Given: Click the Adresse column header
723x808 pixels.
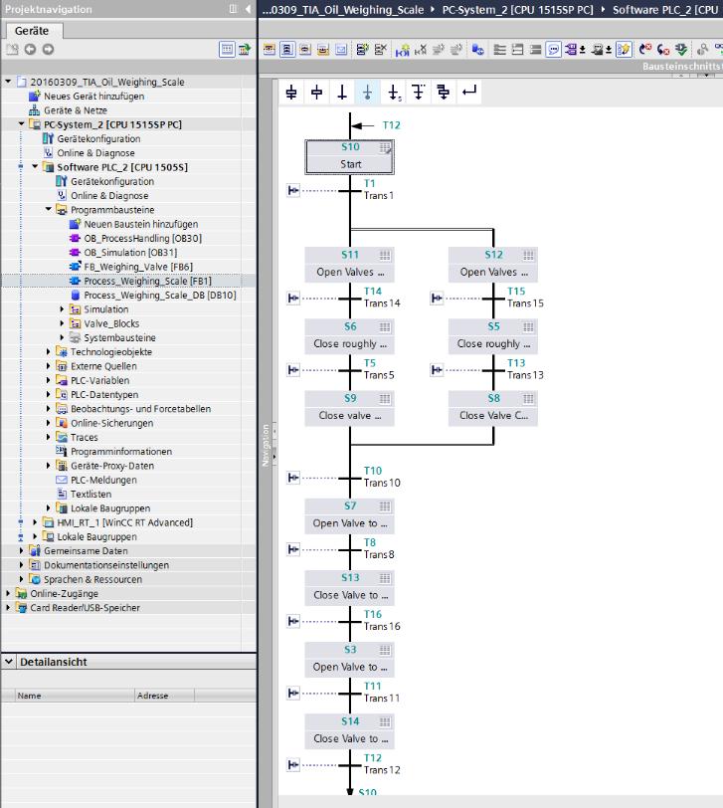Looking at the screenshot, I should (x=165, y=696).
